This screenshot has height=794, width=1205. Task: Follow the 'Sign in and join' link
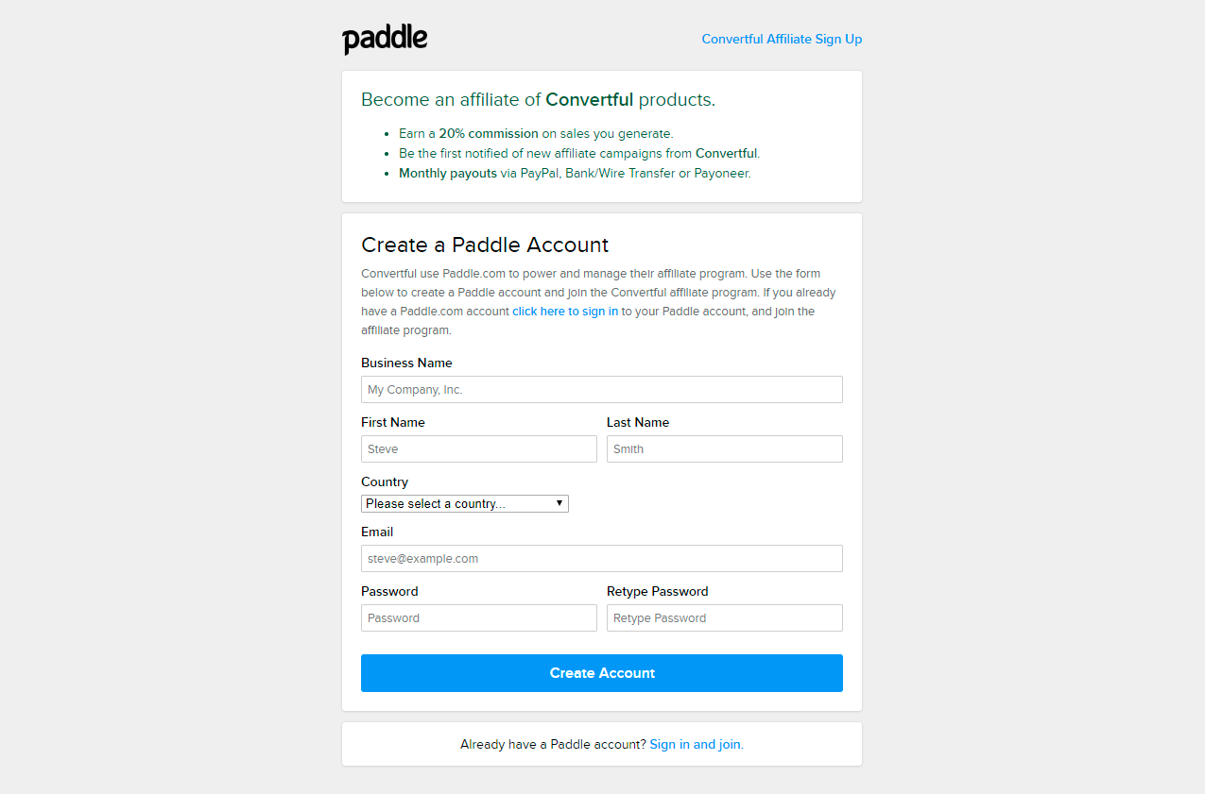(697, 744)
